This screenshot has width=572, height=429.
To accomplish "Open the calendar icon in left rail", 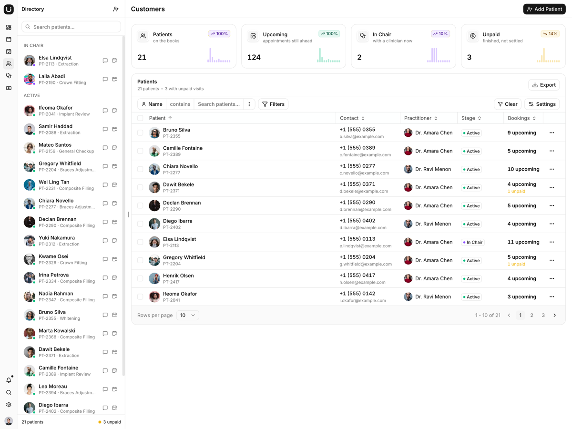I will (x=9, y=40).
